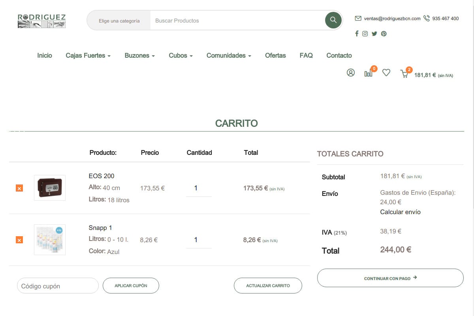Click the cart badge showing 2
Viewport: 474px width, 316px height.
[x=409, y=70]
